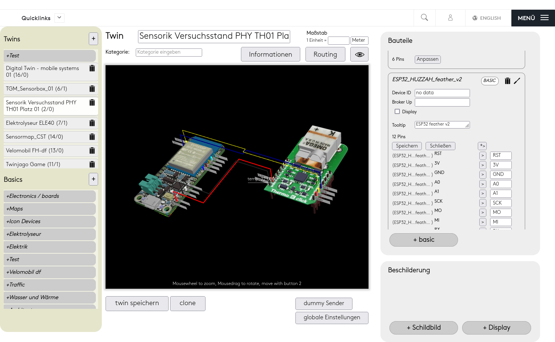The width and height of the screenshot is (555, 342).
Task: Click trash icon for Elektrolyseur ELE40
Action: coord(92,123)
